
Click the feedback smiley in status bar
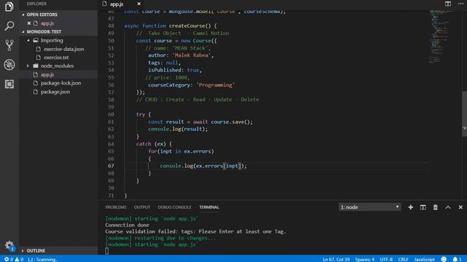(444, 259)
